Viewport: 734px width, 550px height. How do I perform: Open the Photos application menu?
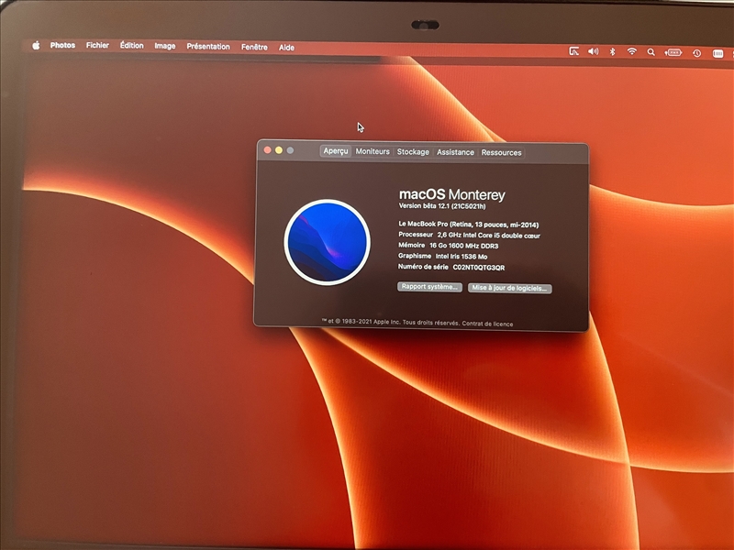coord(62,45)
